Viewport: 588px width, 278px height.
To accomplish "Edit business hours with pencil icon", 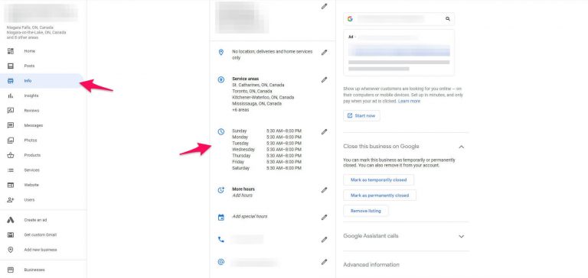I will (x=324, y=131).
